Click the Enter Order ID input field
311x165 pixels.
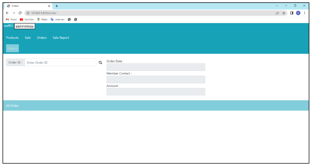coord(60,62)
